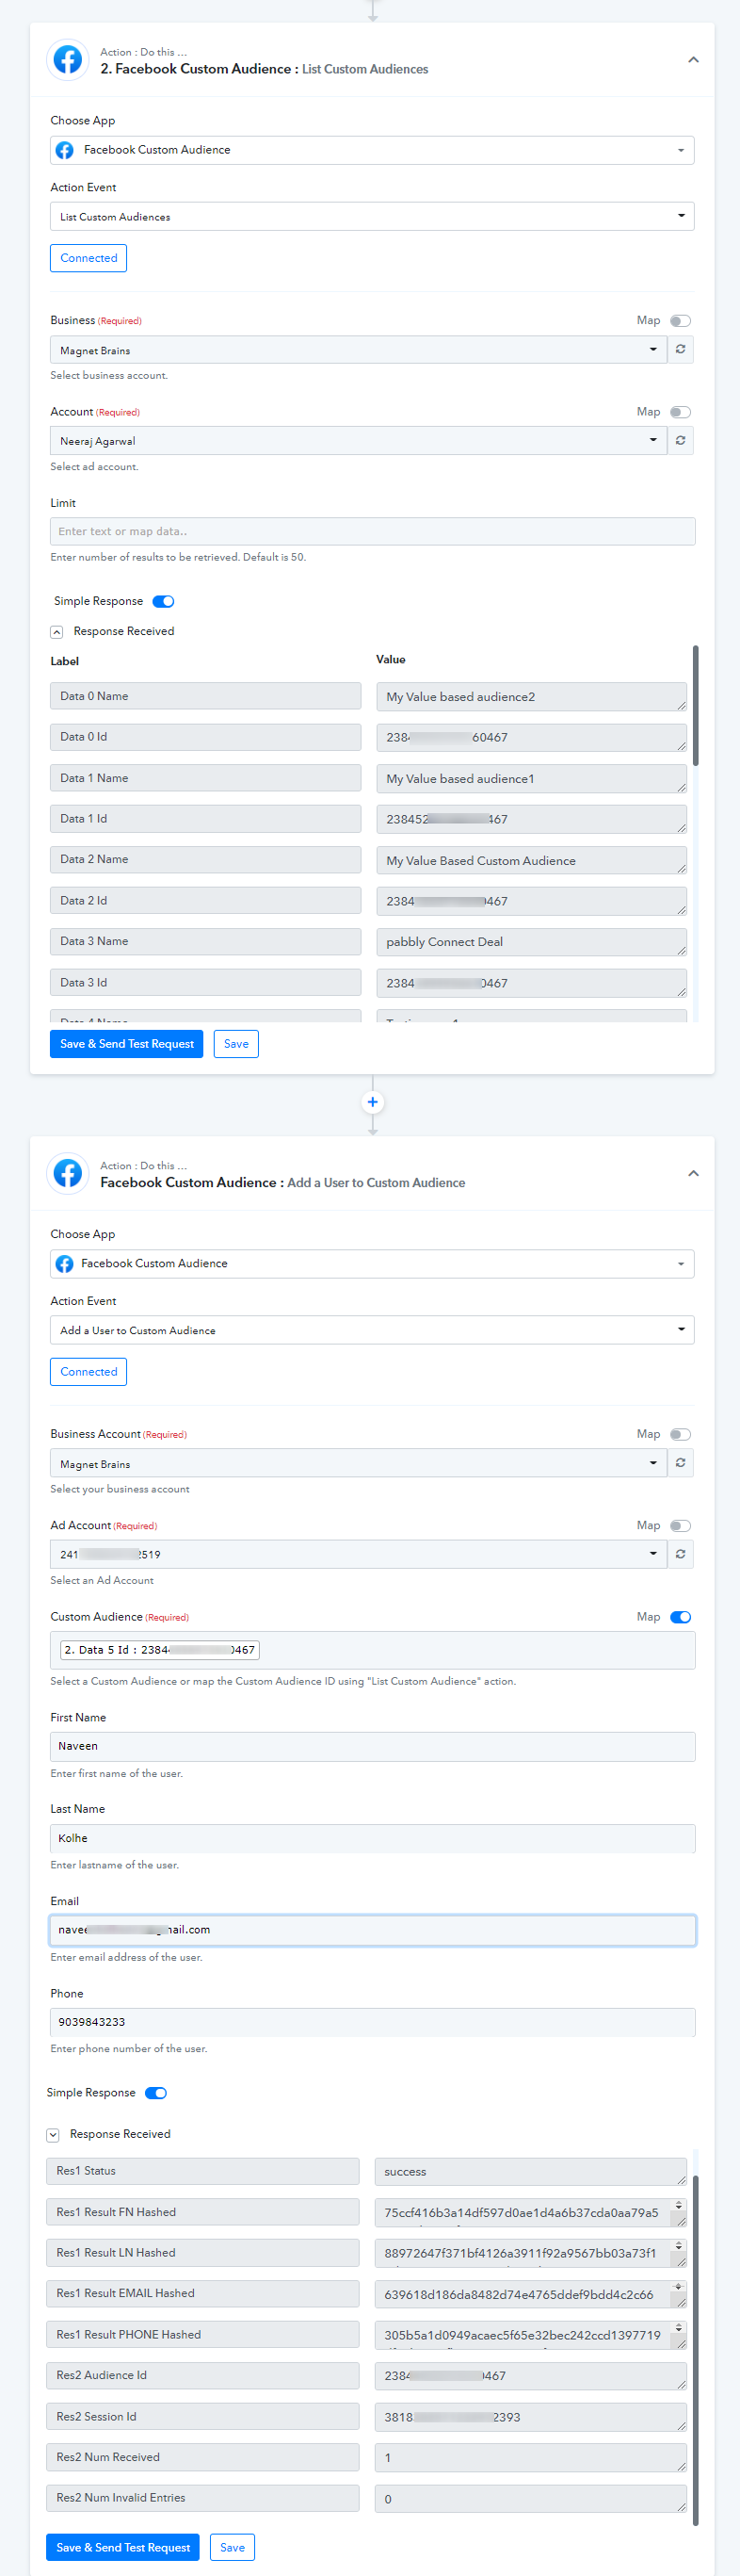The width and height of the screenshot is (740, 2576).
Task: Open the Add a User to Custom Audience dropdown
Action: tap(372, 1330)
